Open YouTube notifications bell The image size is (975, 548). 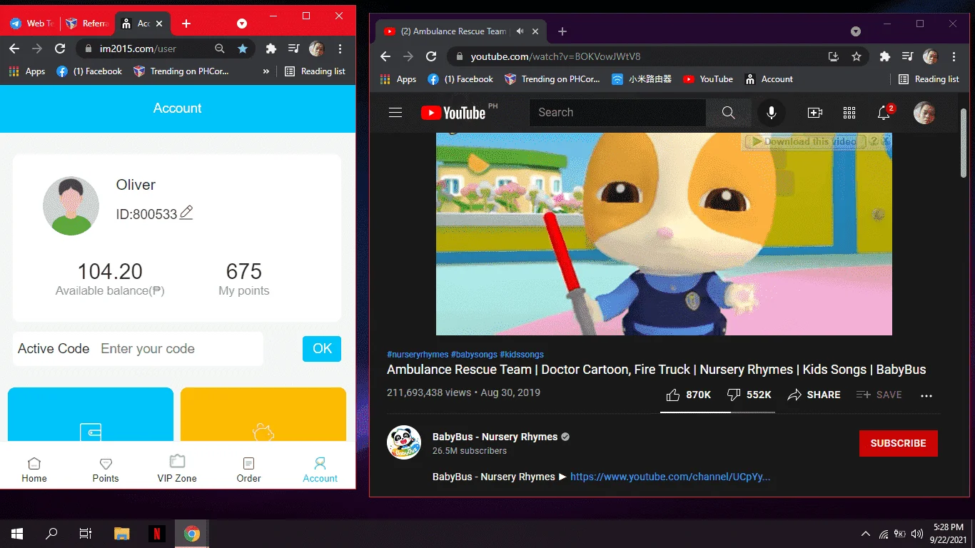tap(884, 113)
